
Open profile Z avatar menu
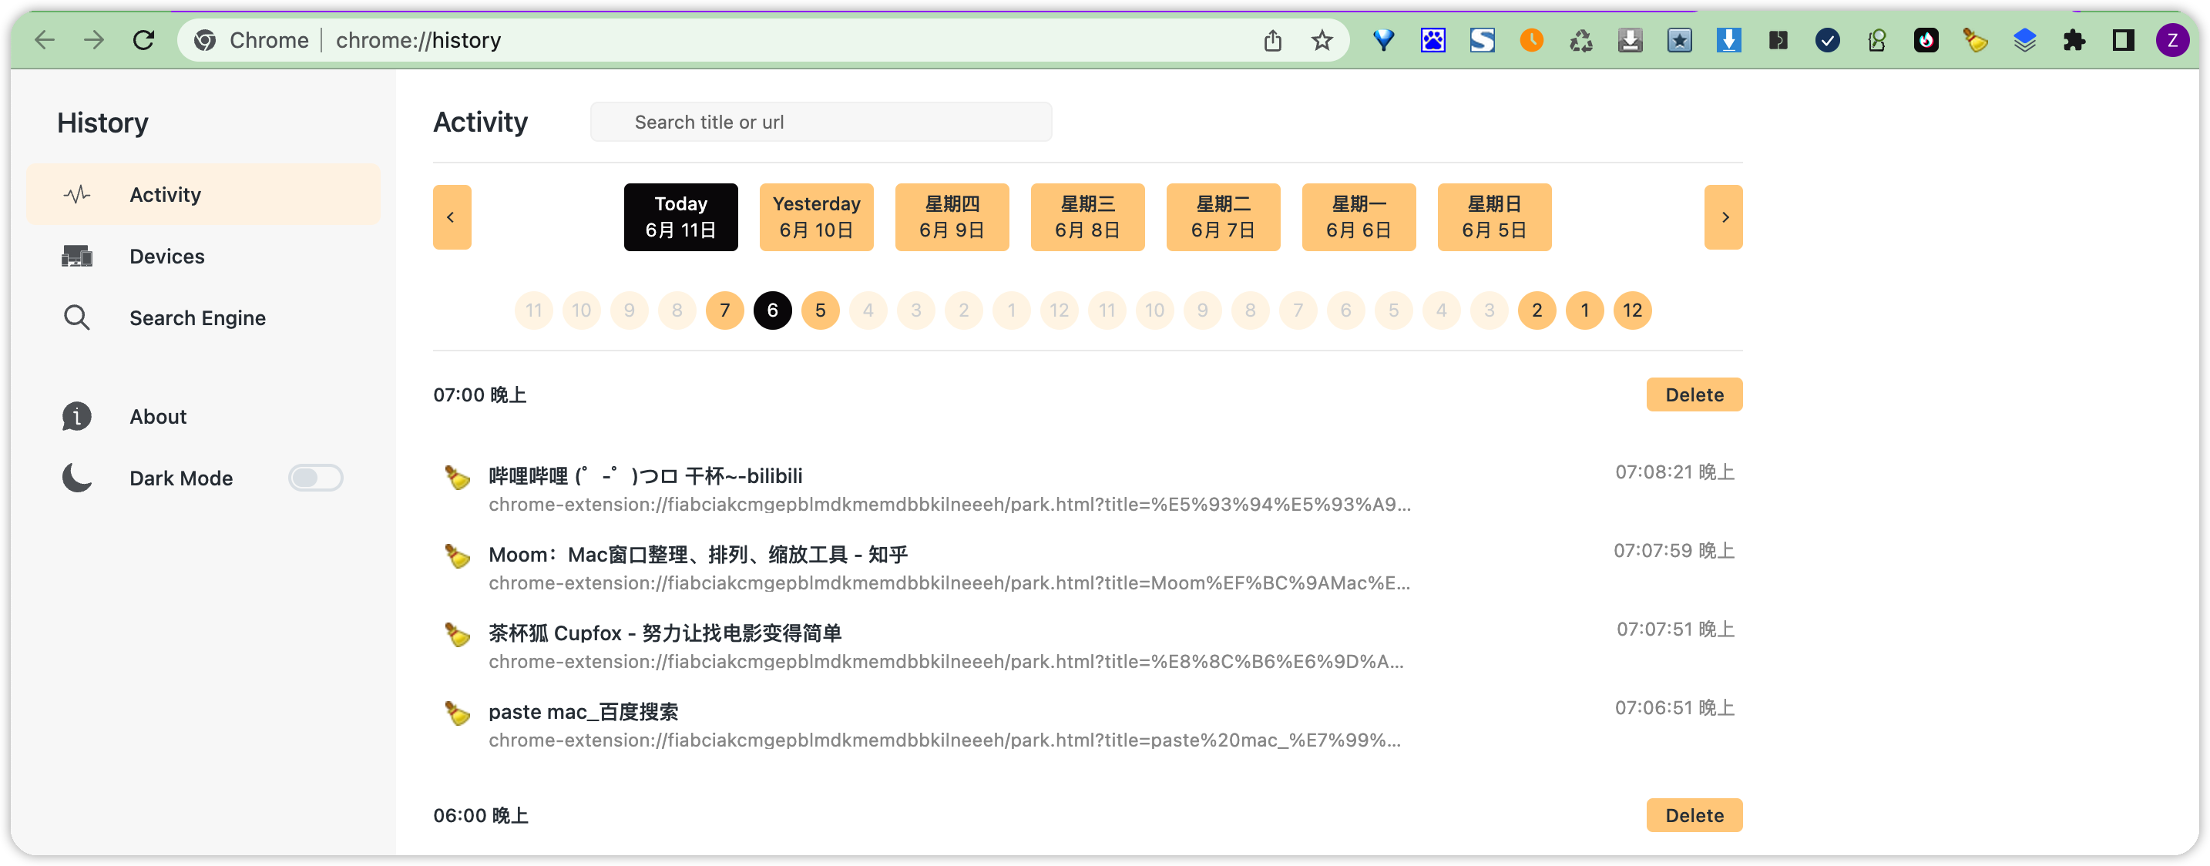pyautogui.click(x=2171, y=40)
